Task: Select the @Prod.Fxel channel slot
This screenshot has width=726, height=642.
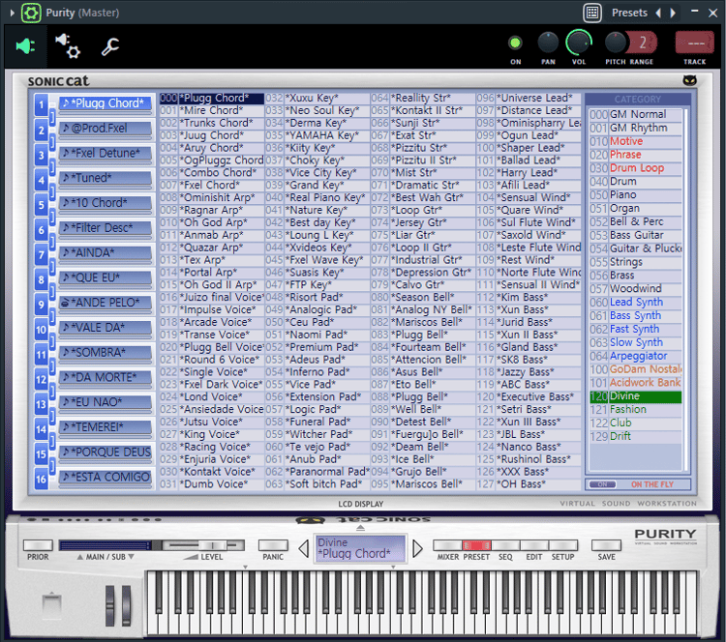Action: pyautogui.click(x=106, y=129)
